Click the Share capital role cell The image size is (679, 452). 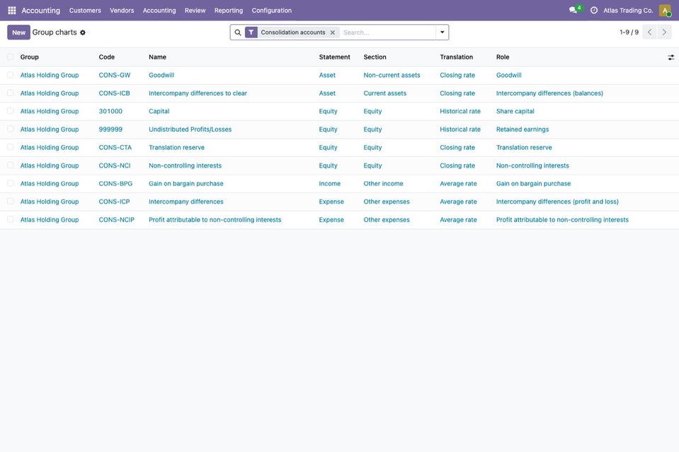pyautogui.click(x=515, y=111)
